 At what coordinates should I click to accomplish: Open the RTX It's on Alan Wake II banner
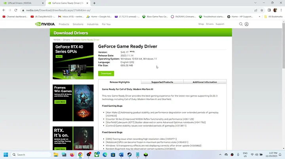click(x=73, y=138)
